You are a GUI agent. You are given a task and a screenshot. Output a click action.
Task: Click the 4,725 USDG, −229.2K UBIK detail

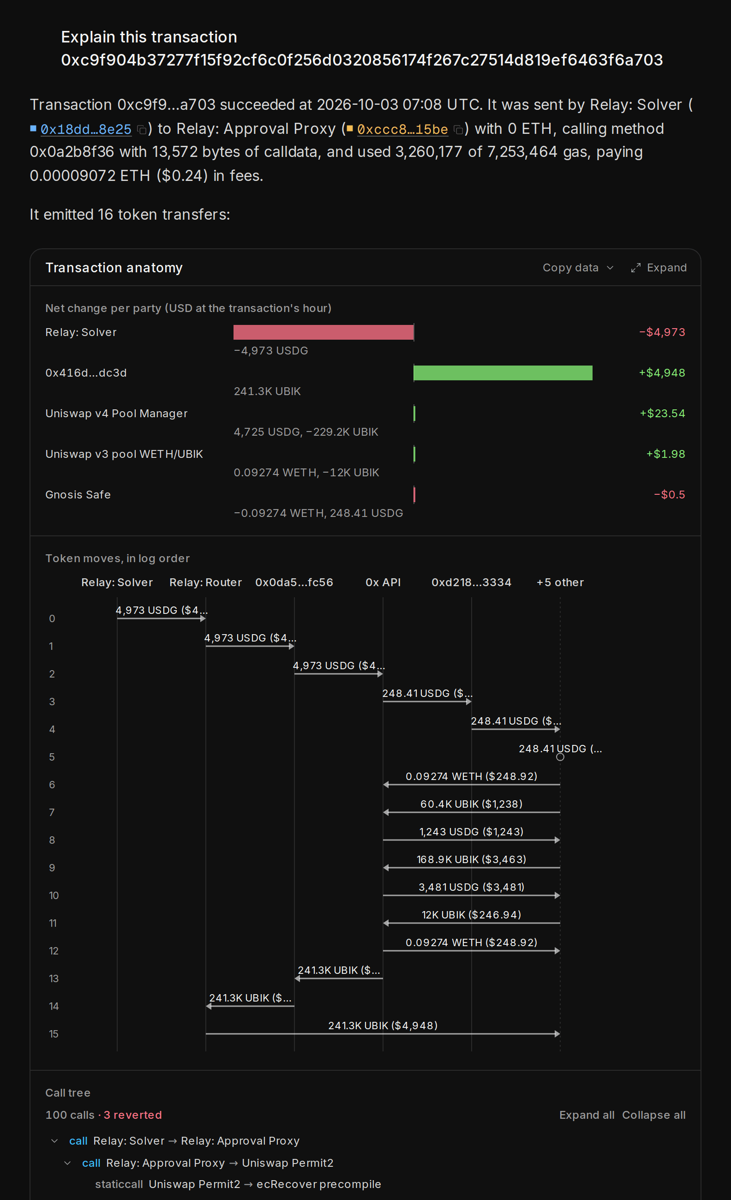point(306,432)
